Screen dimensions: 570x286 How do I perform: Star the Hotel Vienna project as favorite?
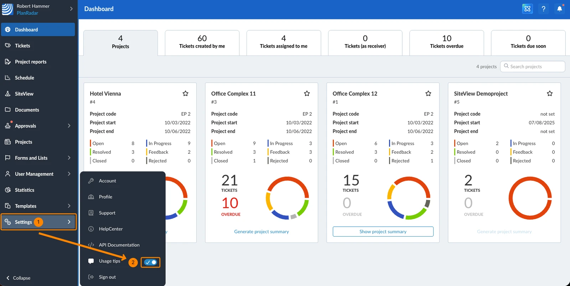coord(185,94)
